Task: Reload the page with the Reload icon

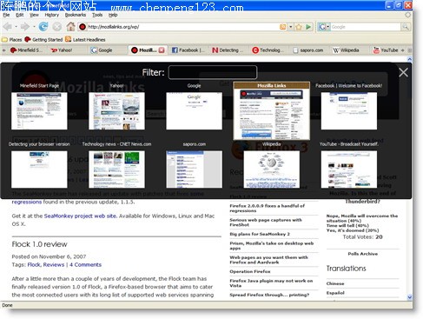Action: click(x=43, y=27)
